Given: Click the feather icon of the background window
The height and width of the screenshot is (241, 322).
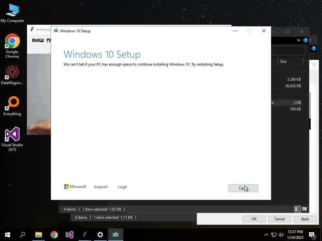Looking at the screenshot, I should click(32, 29).
